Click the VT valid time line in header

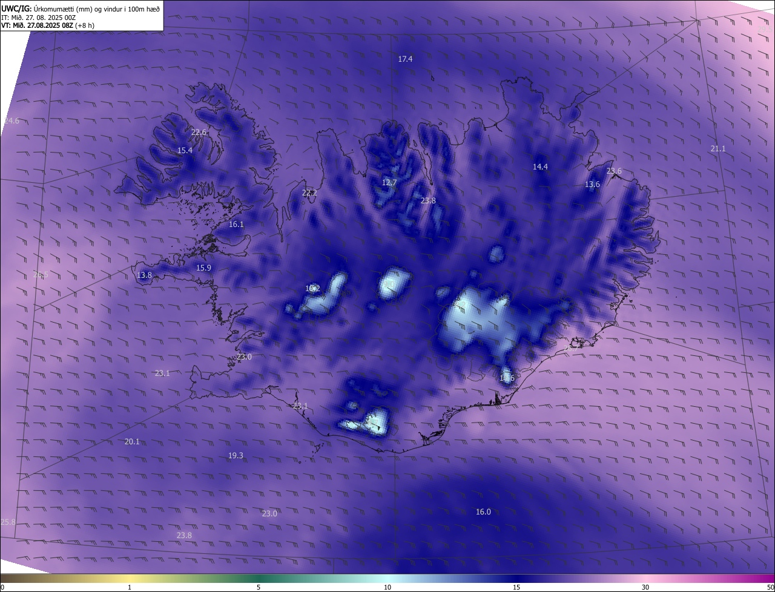point(47,25)
